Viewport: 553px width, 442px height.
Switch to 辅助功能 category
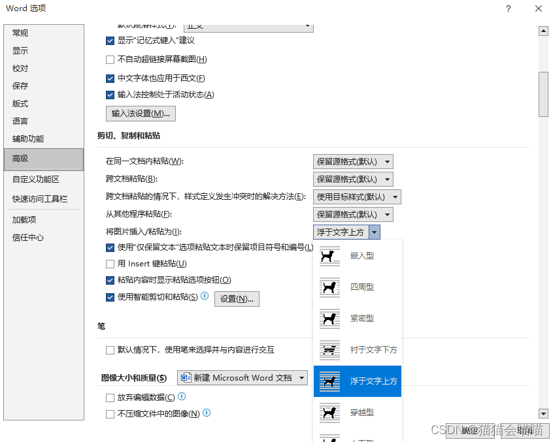(x=44, y=139)
